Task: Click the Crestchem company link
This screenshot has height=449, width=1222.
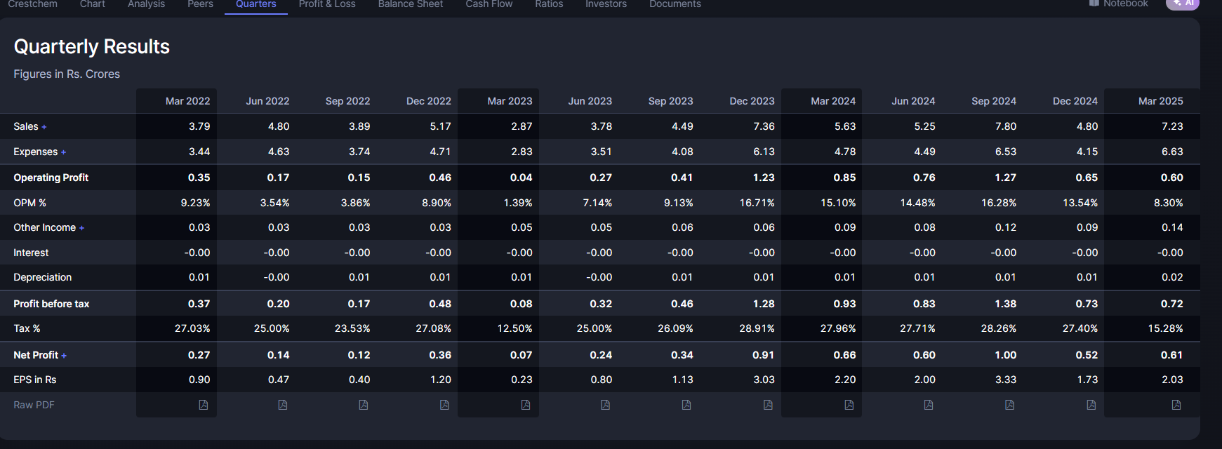Action: pos(33,5)
